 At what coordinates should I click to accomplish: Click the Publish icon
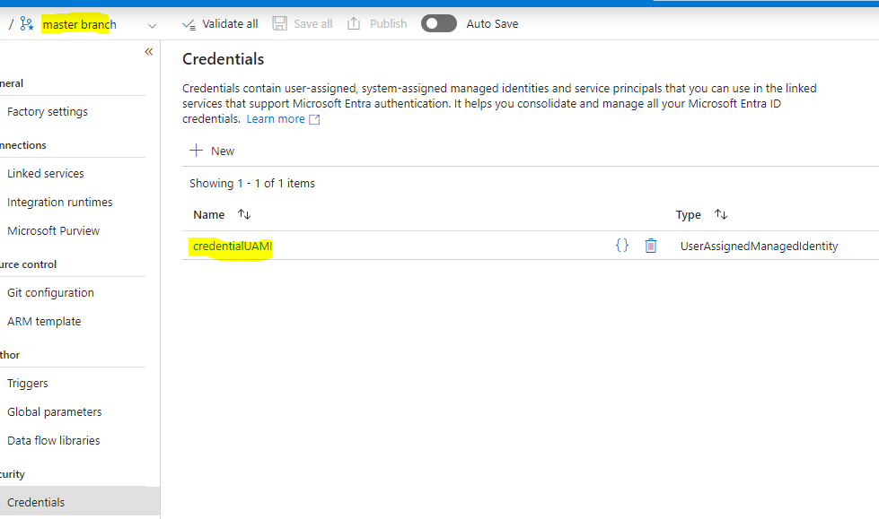tap(351, 23)
